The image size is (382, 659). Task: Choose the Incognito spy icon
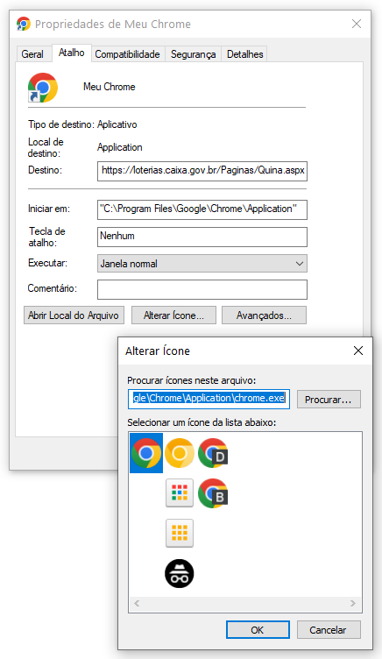(180, 574)
